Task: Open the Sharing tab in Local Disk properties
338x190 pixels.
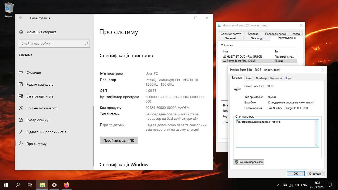Action: 231,34
